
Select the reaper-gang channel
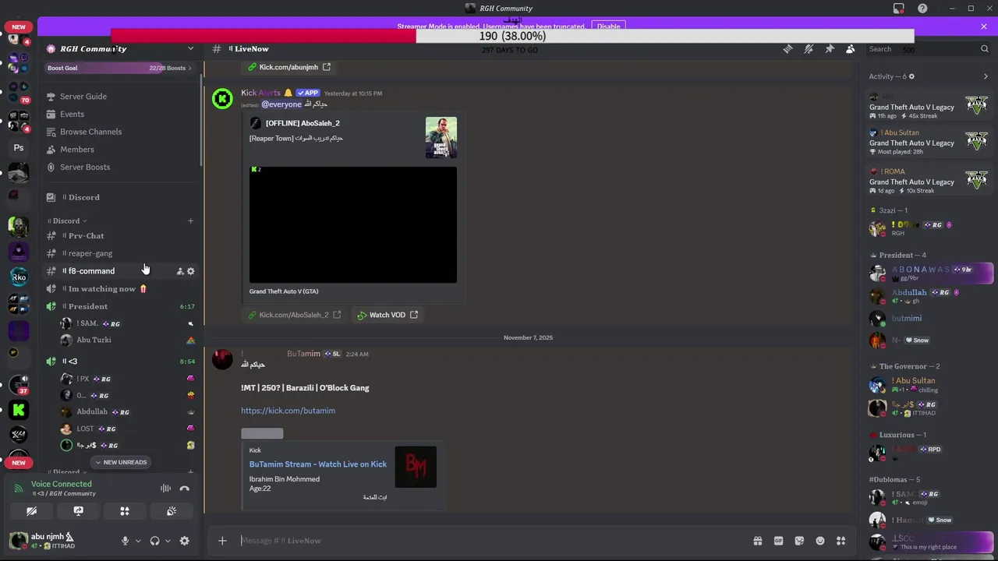pyautogui.click(x=120, y=253)
